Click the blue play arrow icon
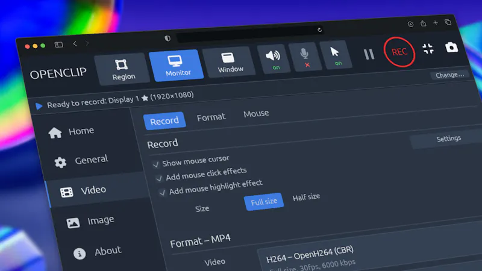Viewport: 482px width, 271px height. pyautogui.click(x=39, y=107)
